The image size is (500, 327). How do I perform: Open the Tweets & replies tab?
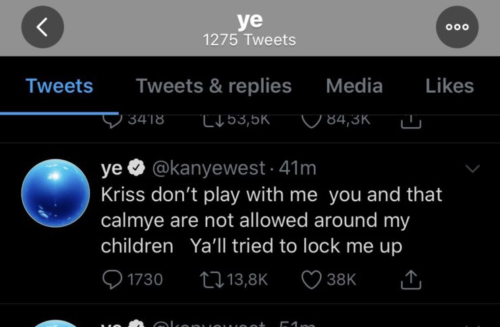[214, 86]
